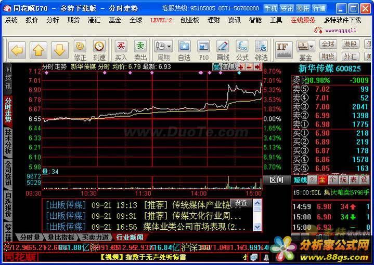Screen dimensions: 374x265
Task: Toggle the 信息 info button above chart
Action: coord(229,67)
